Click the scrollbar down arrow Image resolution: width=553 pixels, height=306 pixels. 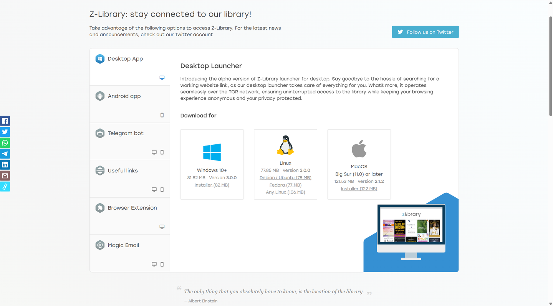(x=551, y=303)
